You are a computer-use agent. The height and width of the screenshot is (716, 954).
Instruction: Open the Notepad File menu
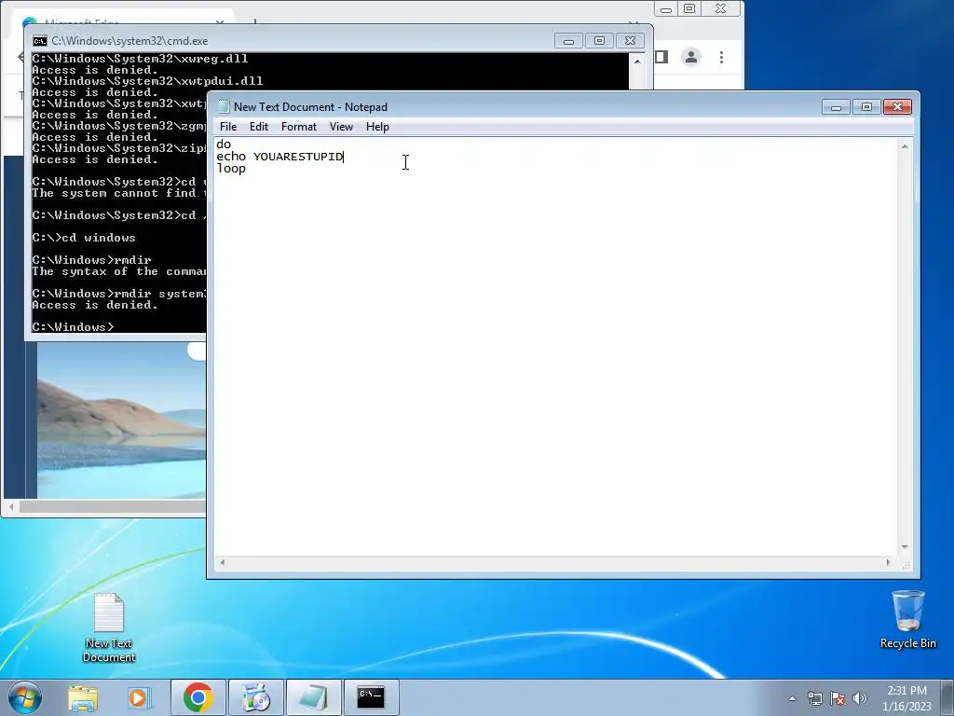click(228, 127)
